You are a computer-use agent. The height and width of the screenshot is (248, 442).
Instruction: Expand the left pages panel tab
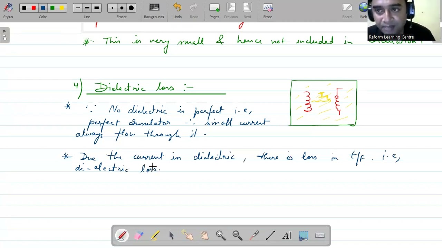coord(4,35)
